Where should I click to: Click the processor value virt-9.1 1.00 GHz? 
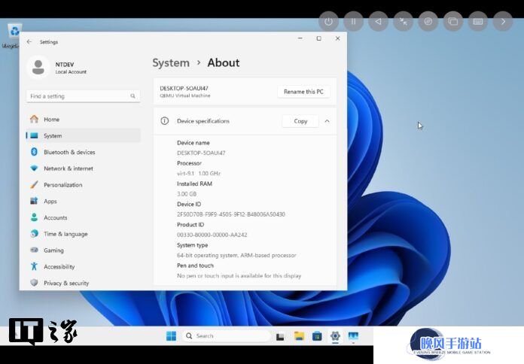click(199, 173)
